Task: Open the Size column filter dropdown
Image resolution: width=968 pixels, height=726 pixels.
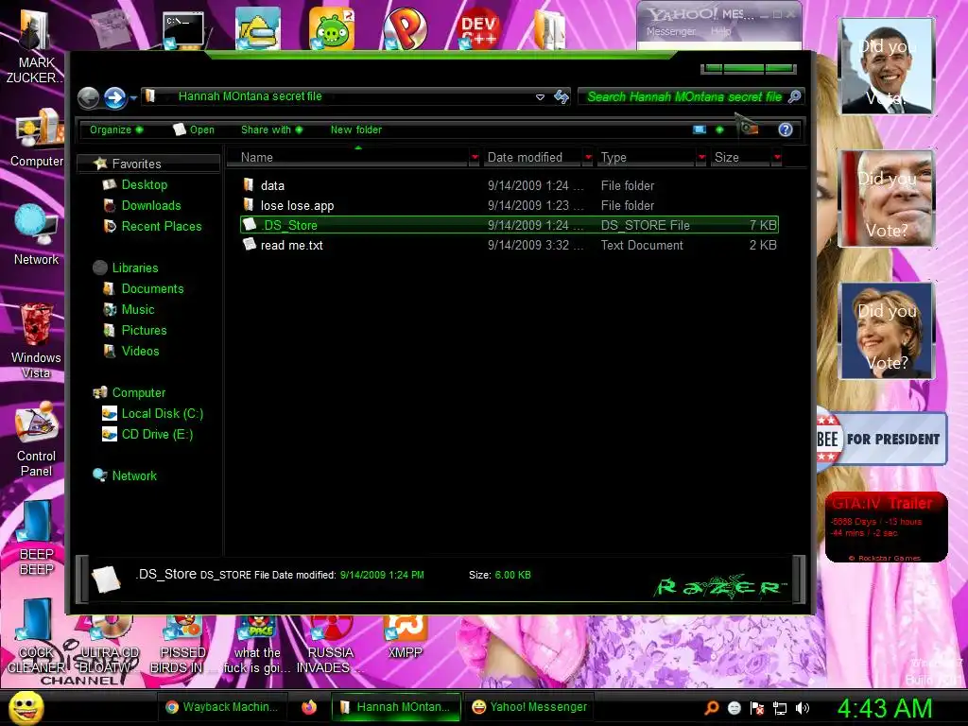Action: (x=777, y=158)
